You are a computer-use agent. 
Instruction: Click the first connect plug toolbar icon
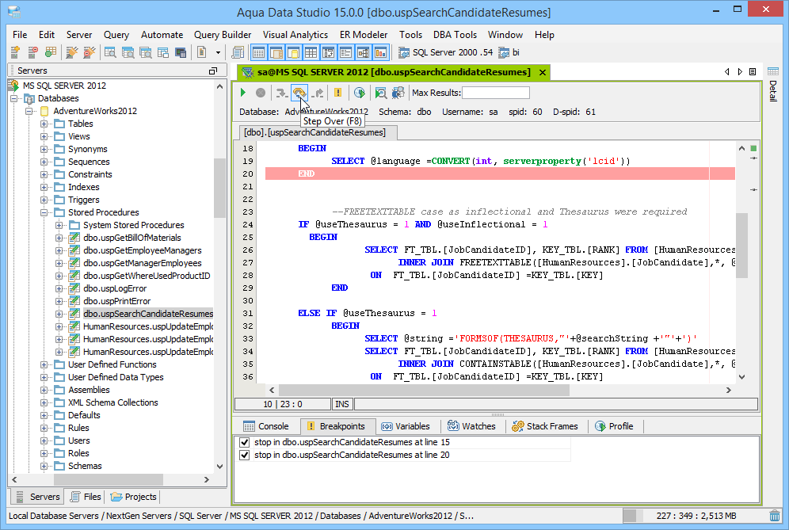coord(72,51)
